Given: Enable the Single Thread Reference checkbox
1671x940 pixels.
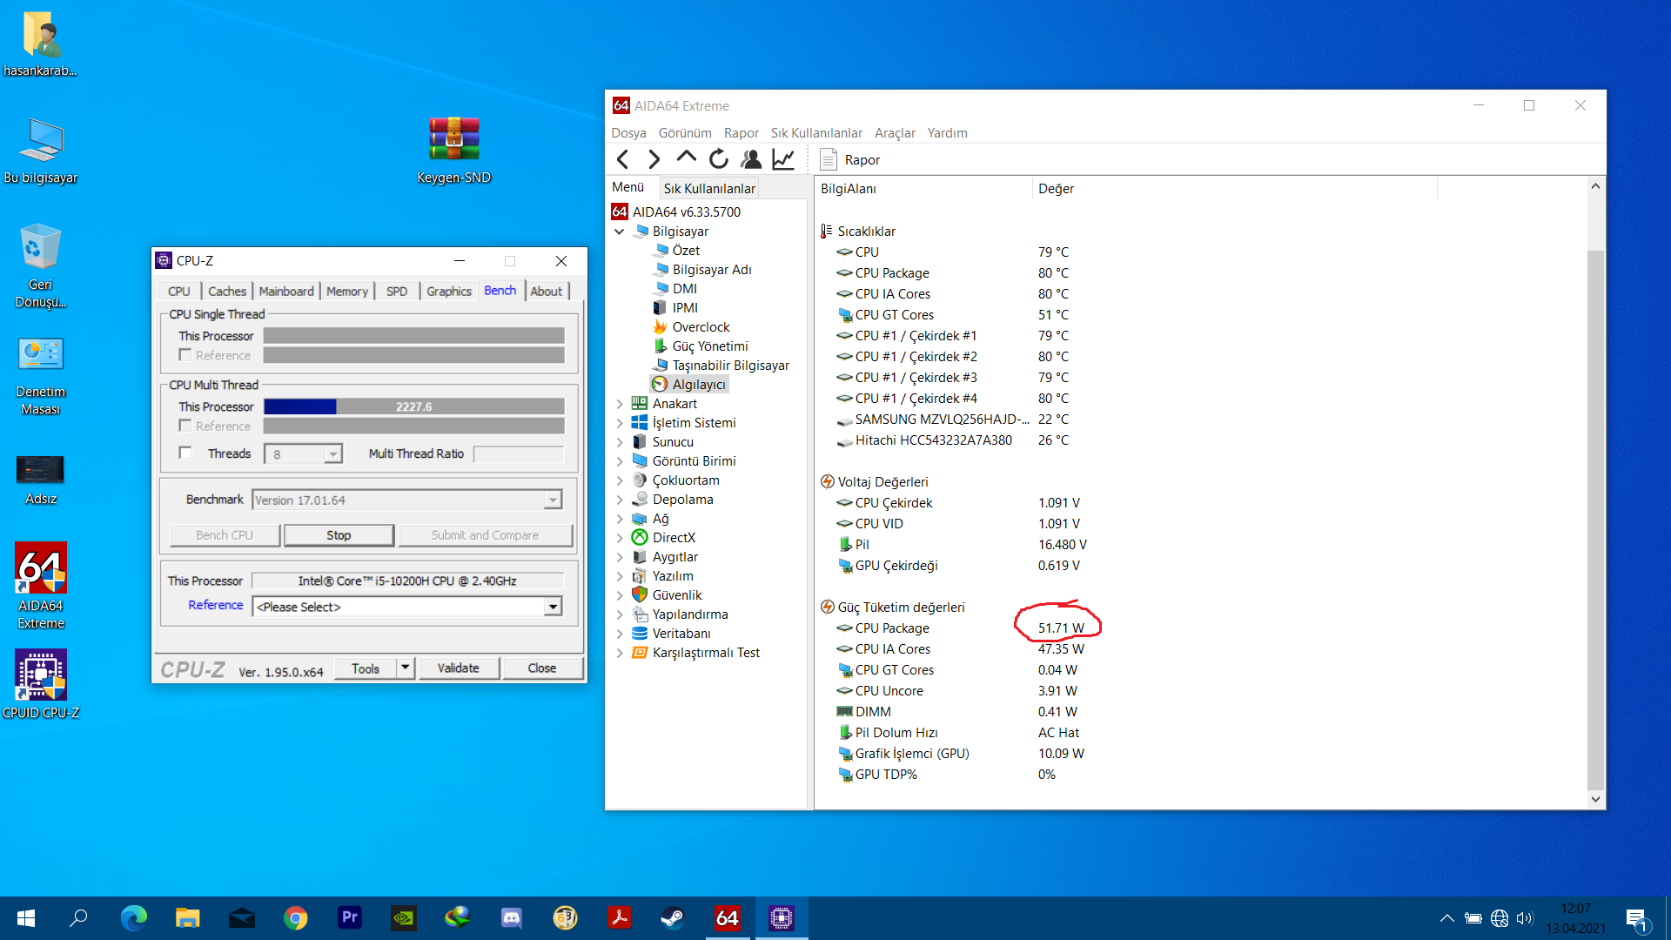Looking at the screenshot, I should coord(185,355).
